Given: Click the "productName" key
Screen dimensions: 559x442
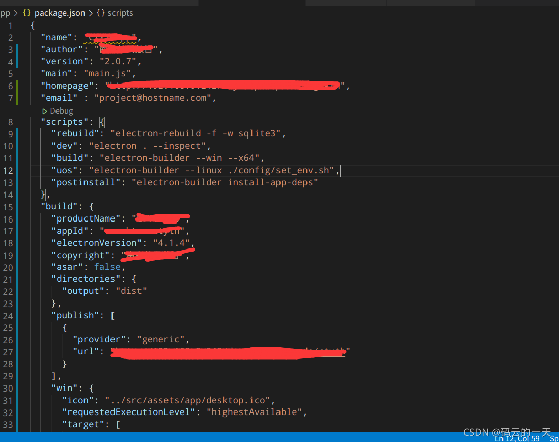Looking at the screenshot, I should pos(86,218).
